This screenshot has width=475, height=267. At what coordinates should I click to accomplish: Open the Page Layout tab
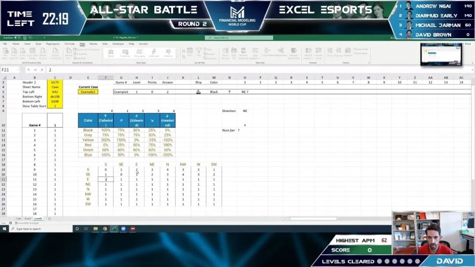(x=53, y=44)
